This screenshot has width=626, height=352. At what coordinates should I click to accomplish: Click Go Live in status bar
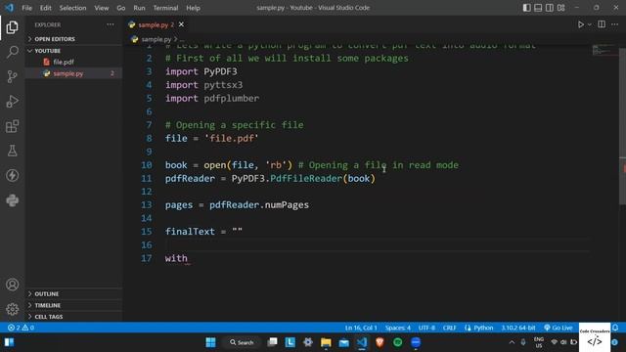click(x=559, y=328)
